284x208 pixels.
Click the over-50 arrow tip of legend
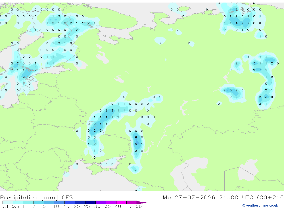click(142, 202)
